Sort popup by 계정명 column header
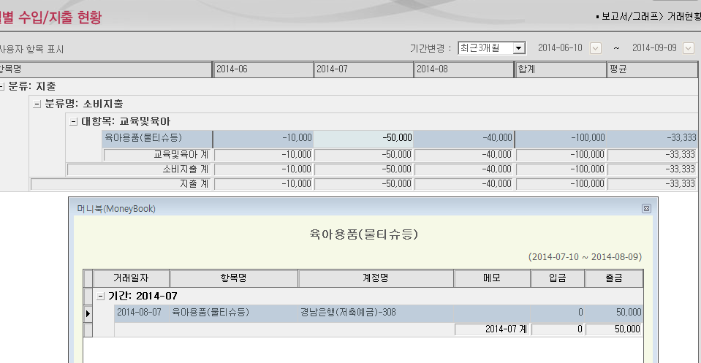 pyautogui.click(x=375, y=278)
